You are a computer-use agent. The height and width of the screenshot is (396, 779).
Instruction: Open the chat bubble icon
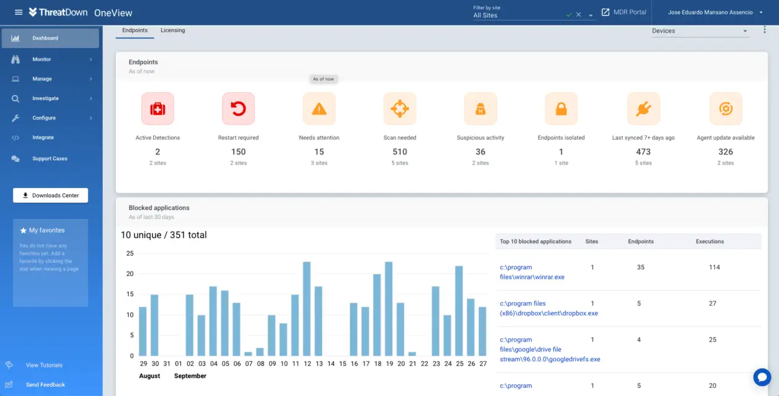pyautogui.click(x=762, y=377)
